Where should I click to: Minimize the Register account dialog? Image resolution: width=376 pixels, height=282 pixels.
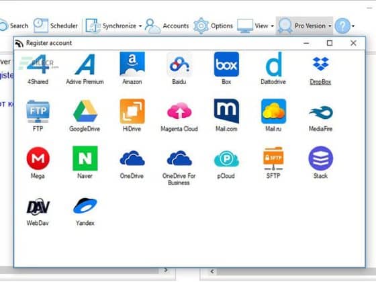306,43
